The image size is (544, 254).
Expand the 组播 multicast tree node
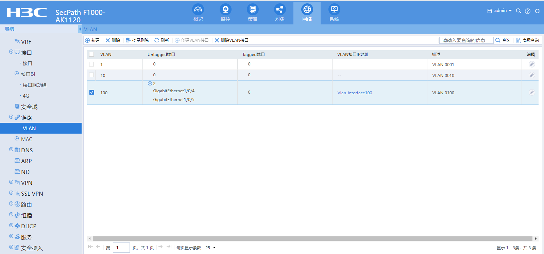coord(11,215)
